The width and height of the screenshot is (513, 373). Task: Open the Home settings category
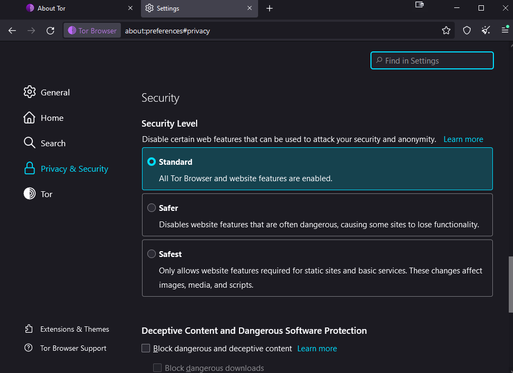(x=43, y=118)
